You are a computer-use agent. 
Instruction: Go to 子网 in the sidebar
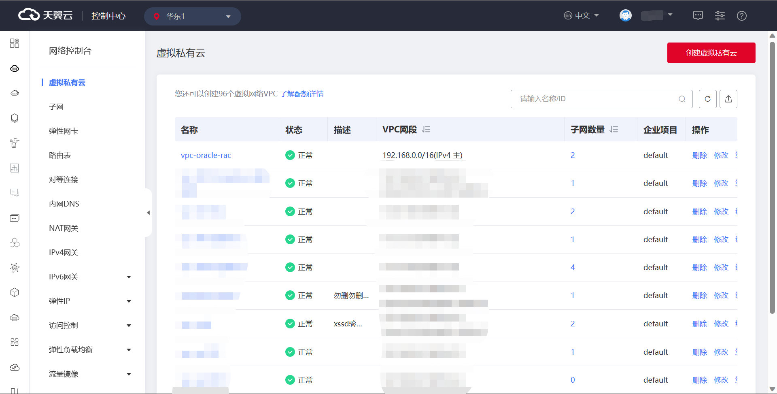[x=56, y=107]
